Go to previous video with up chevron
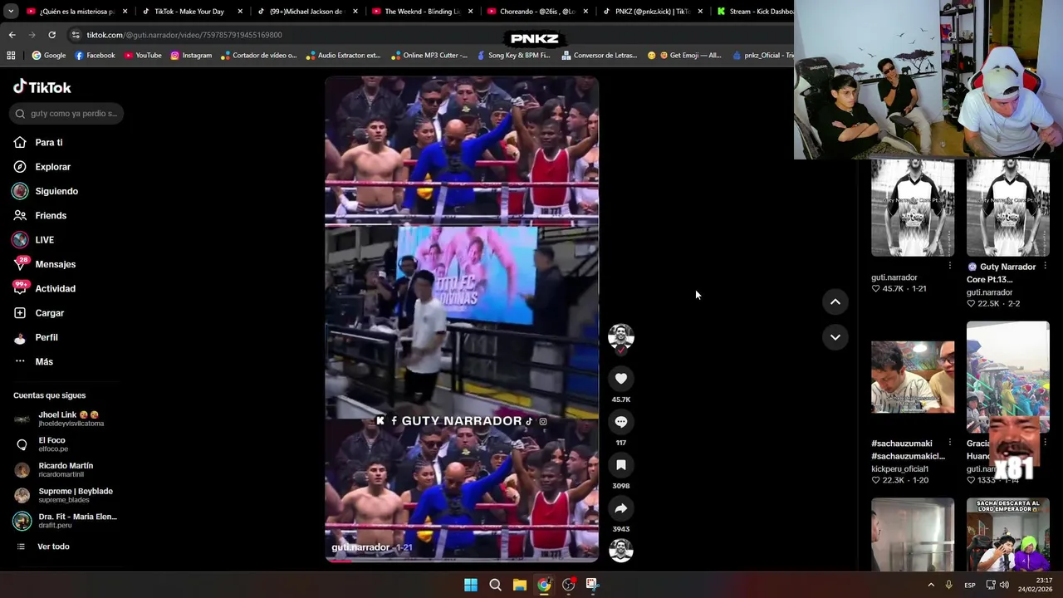1063x598 pixels. (835, 302)
